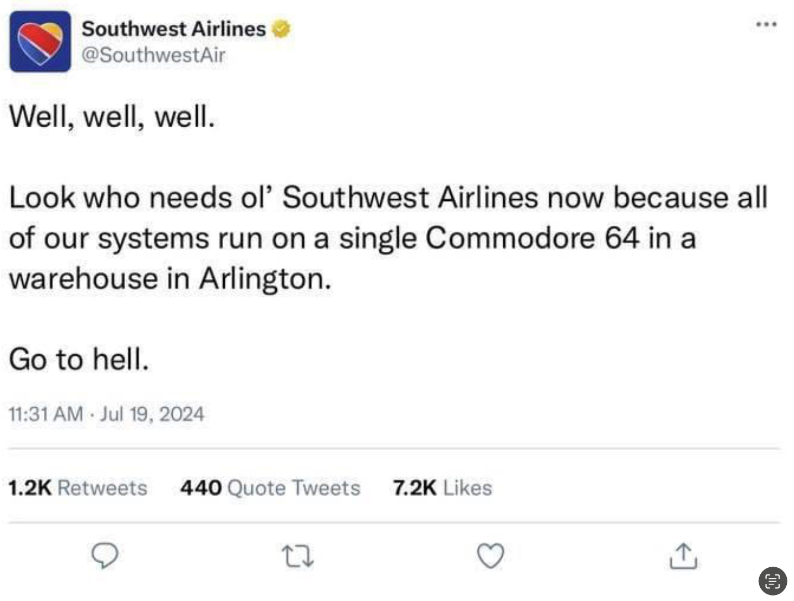
Task: Like the tweet with the heart icon
Action: coord(491,556)
